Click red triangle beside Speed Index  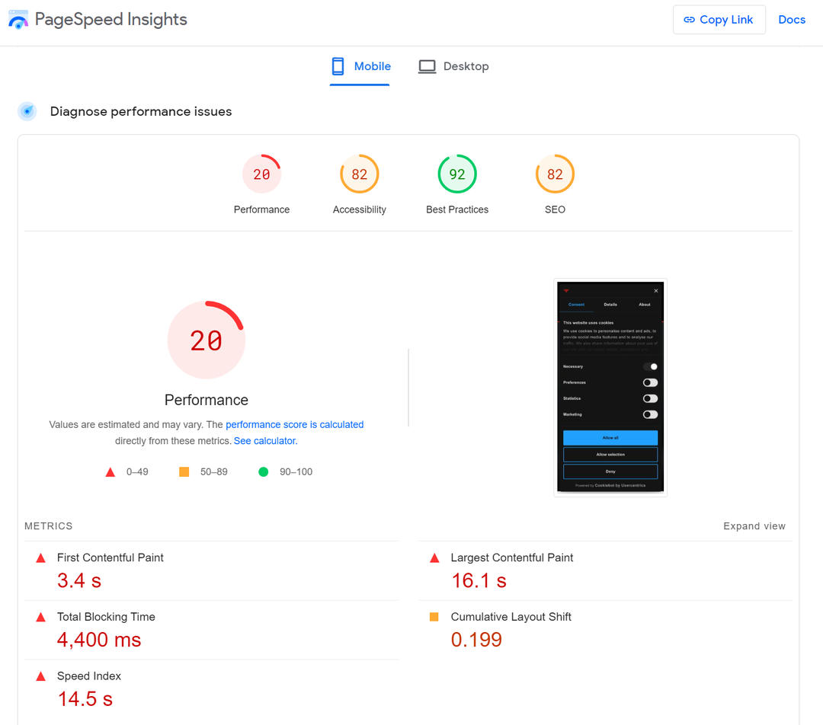[40, 676]
